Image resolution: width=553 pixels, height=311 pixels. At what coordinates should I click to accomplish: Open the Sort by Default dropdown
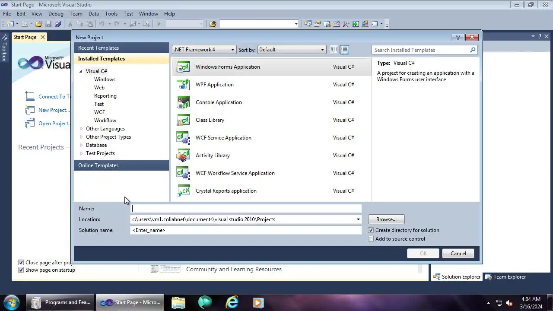(x=292, y=50)
